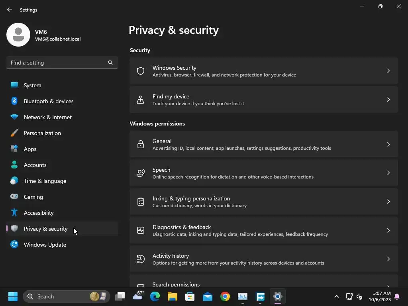Launch Microsoft Edge from the taskbar

coord(155,296)
